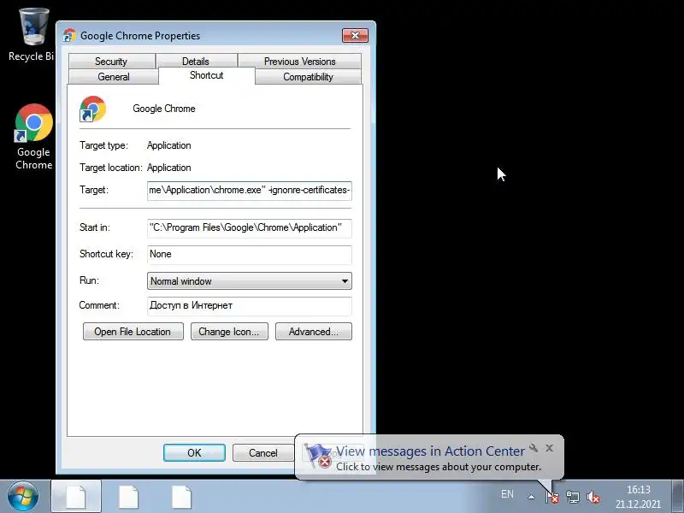Image resolution: width=684 pixels, height=513 pixels.
Task: Click the Chrome icon in the properties title bar
Action: coord(69,35)
